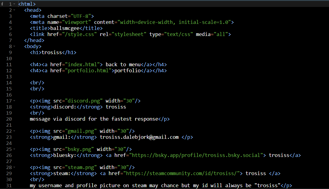
Task: Click the media value "all"
Action: coord(221,34)
